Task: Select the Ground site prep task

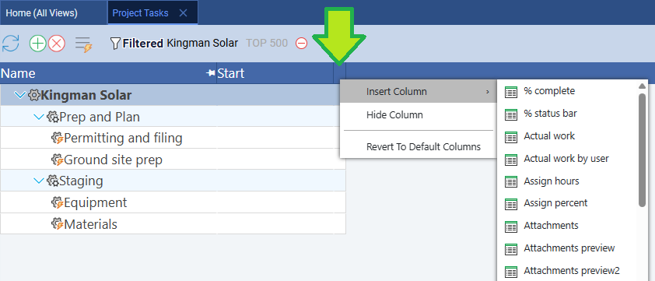Action: [x=173, y=160]
